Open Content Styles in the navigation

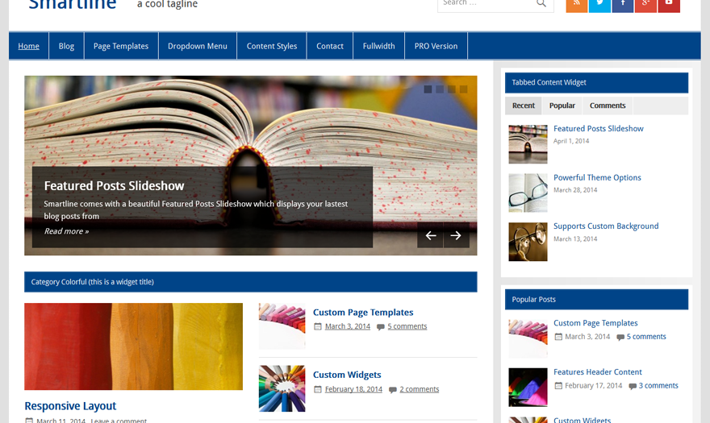[272, 46]
